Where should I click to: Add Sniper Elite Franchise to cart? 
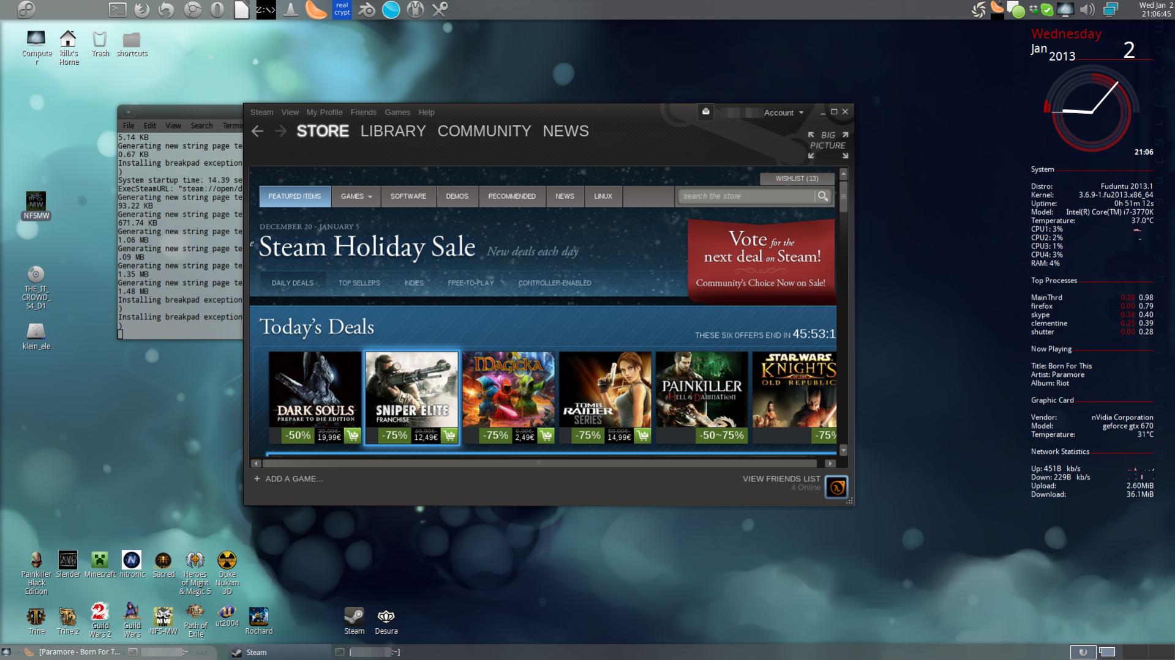tap(449, 436)
